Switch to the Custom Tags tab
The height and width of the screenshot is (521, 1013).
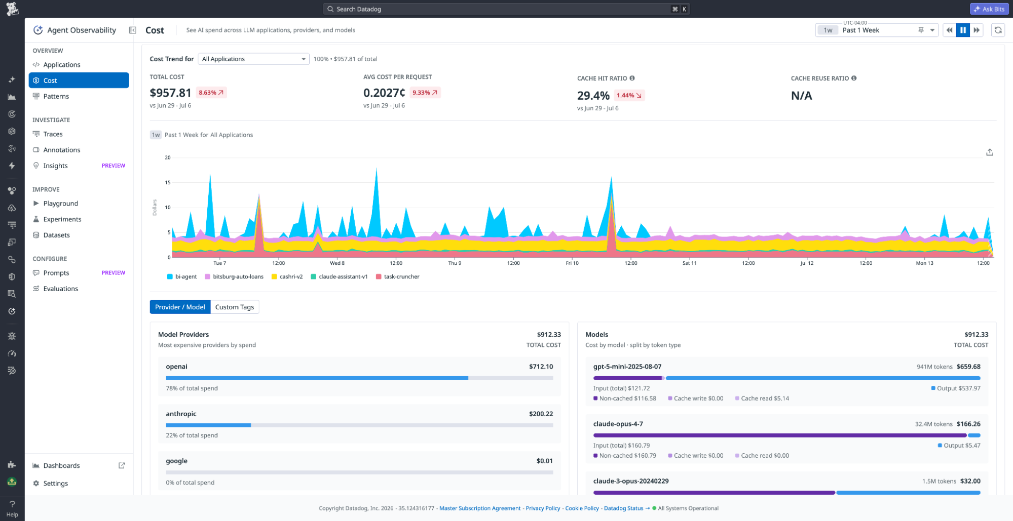tap(235, 307)
